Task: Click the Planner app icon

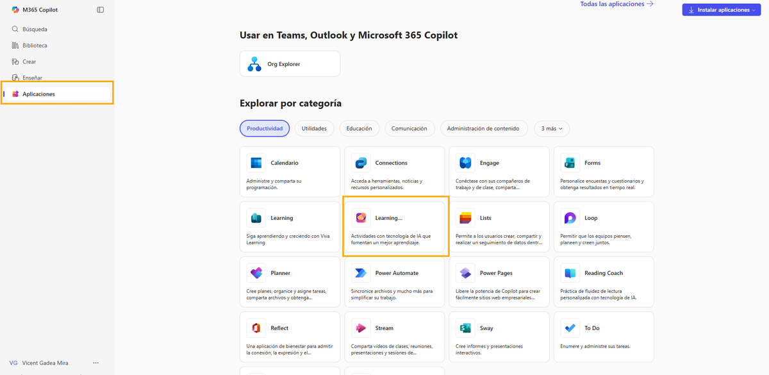Action: point(256,273)
